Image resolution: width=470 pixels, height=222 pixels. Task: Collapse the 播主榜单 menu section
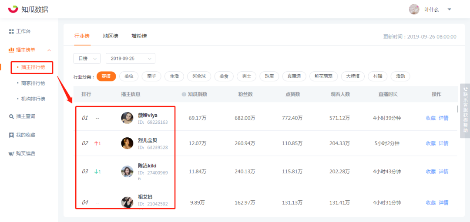click(50, 50)
